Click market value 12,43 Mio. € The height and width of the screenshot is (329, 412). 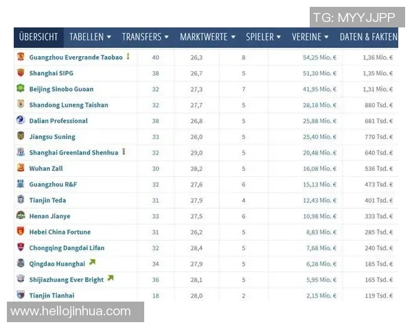tap(319, 200)
